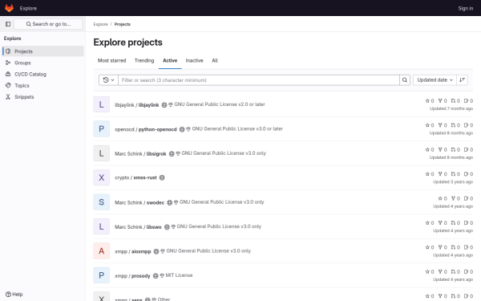The height and width of the screenshot is (301, 481).
Task: Open the libjaylink / libjaylink project
Action: [137, 104]
